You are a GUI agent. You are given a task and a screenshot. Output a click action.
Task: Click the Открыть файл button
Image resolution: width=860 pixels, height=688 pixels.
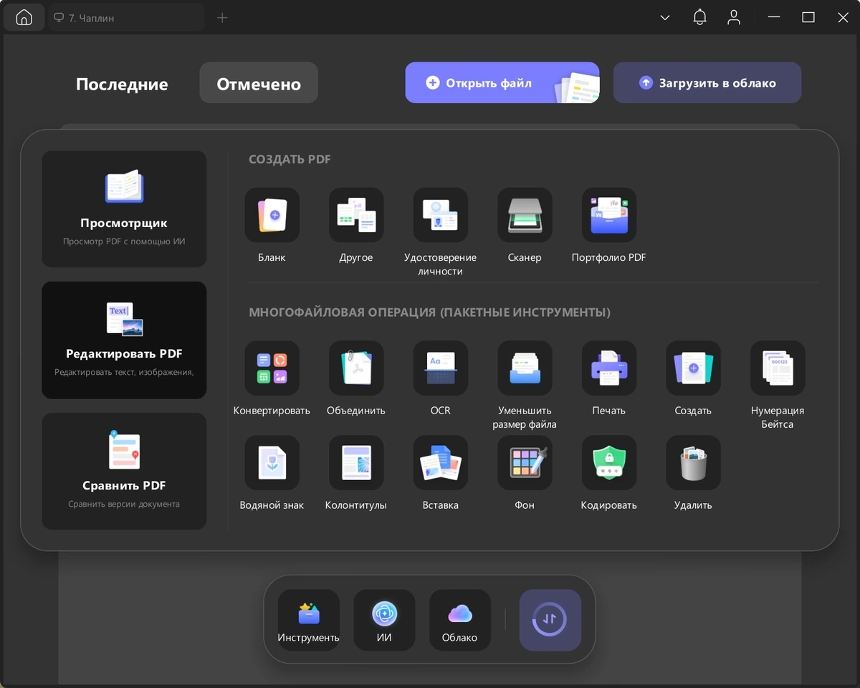[x=502, y=83]
